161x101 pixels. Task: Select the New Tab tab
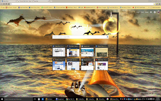41,1
